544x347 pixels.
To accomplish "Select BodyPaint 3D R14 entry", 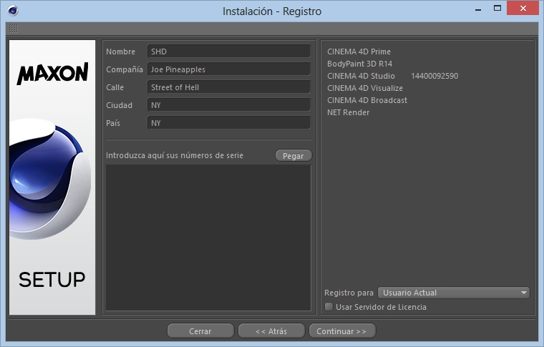I will point(359,64).
